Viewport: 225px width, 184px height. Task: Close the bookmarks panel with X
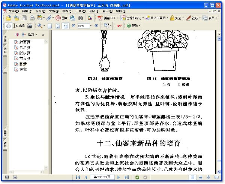tap(43, 34)
